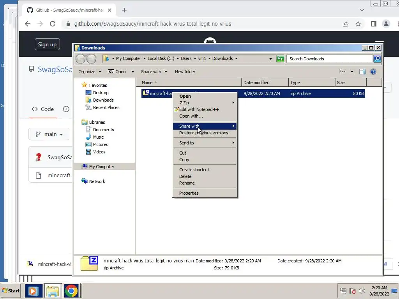Screen dimensions: 399x299
Task: Sort by Date modified column header
Action: click(x=265, y=83)
